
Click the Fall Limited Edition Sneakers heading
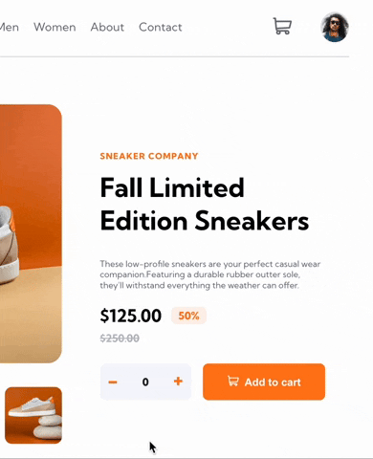point(205,205)
